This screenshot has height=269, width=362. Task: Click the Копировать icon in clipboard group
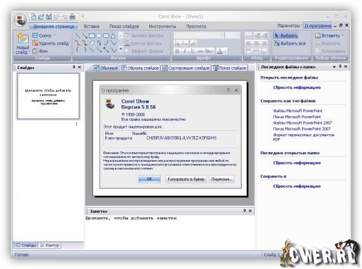coord(318,51)
